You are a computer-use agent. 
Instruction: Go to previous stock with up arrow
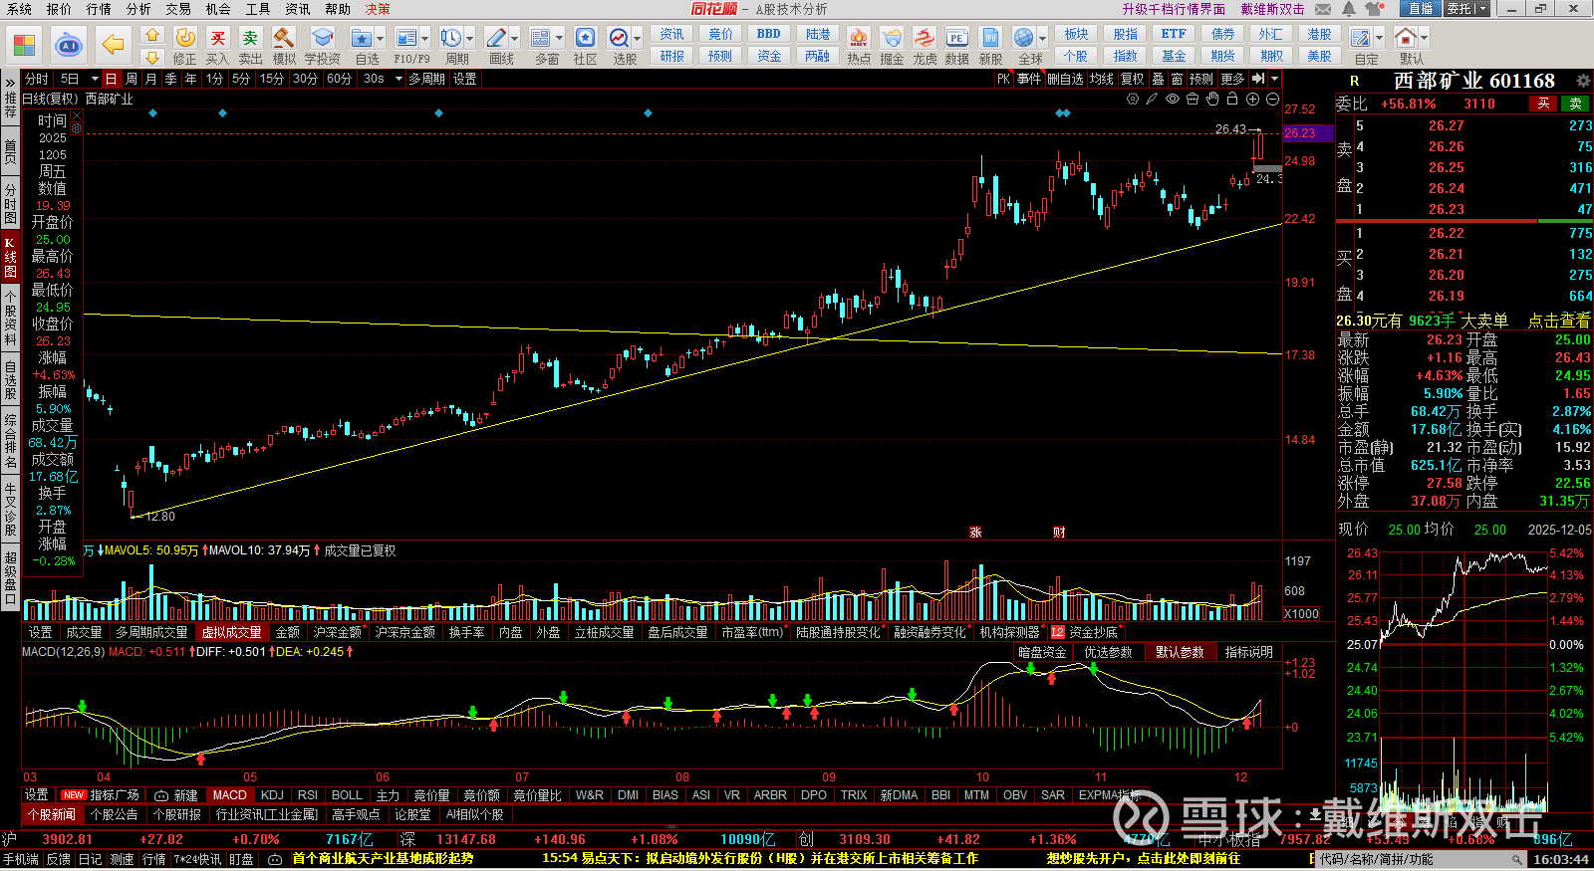pyautogui.click(x=152, y=34)
